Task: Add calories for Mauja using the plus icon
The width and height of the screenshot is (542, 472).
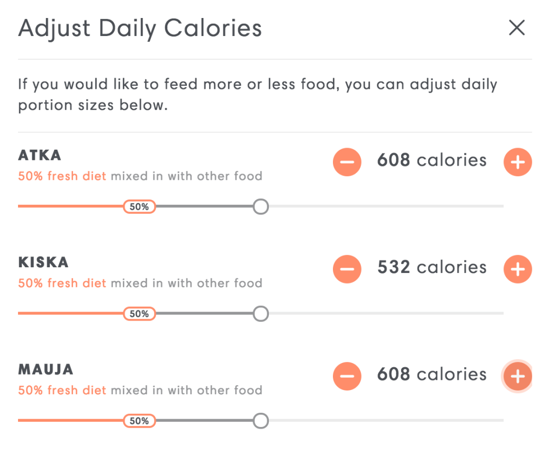Action: click(x=517, y=376)
